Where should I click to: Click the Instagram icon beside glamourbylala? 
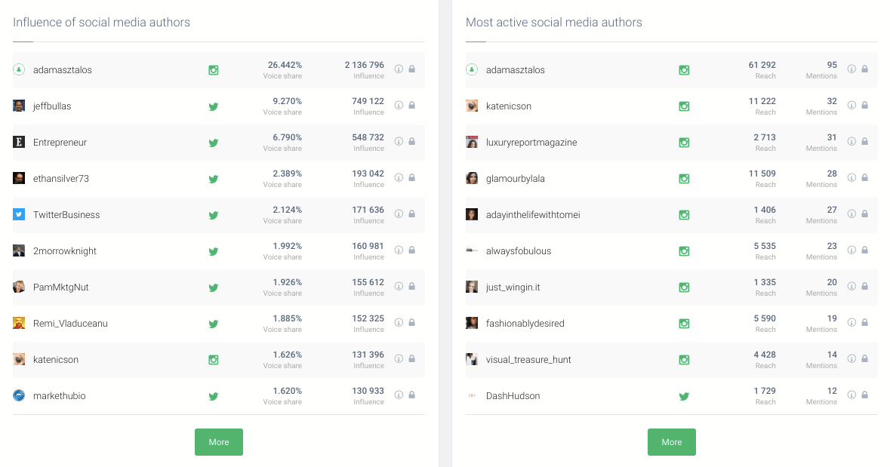click(684, 179)
